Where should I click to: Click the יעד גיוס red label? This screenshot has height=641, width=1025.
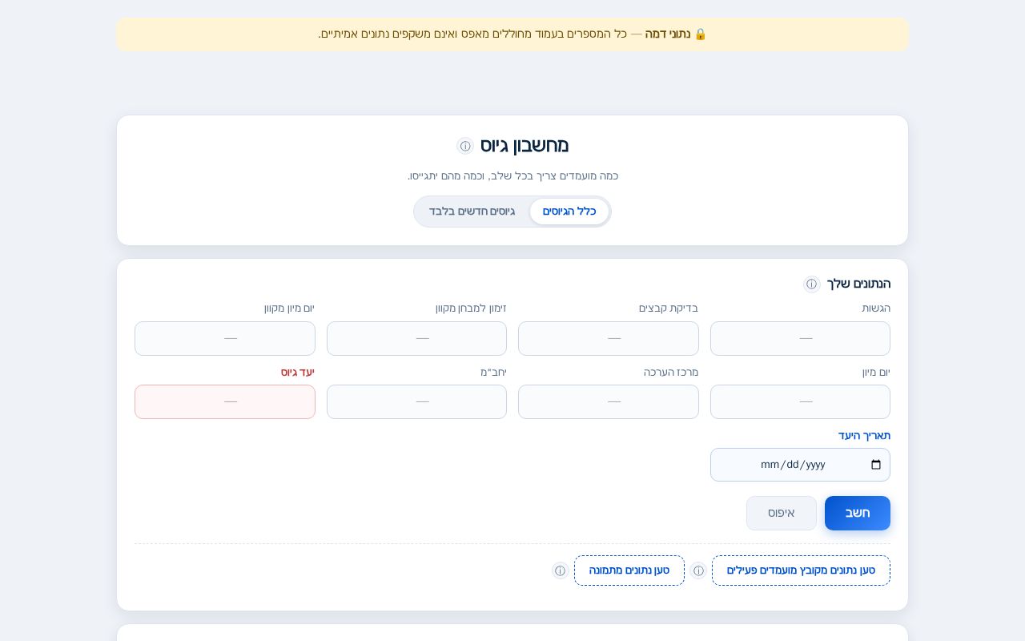tap(298, 373)
